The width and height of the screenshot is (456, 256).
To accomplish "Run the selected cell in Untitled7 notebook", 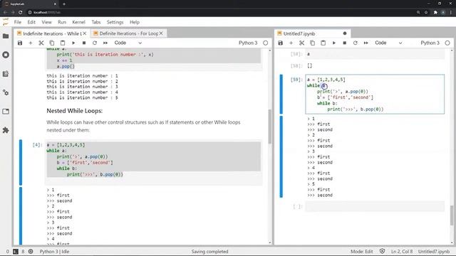I will (x=334, y=43).
